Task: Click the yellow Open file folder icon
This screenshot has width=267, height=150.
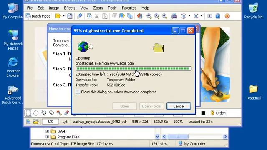Action: tap(58, 16)
